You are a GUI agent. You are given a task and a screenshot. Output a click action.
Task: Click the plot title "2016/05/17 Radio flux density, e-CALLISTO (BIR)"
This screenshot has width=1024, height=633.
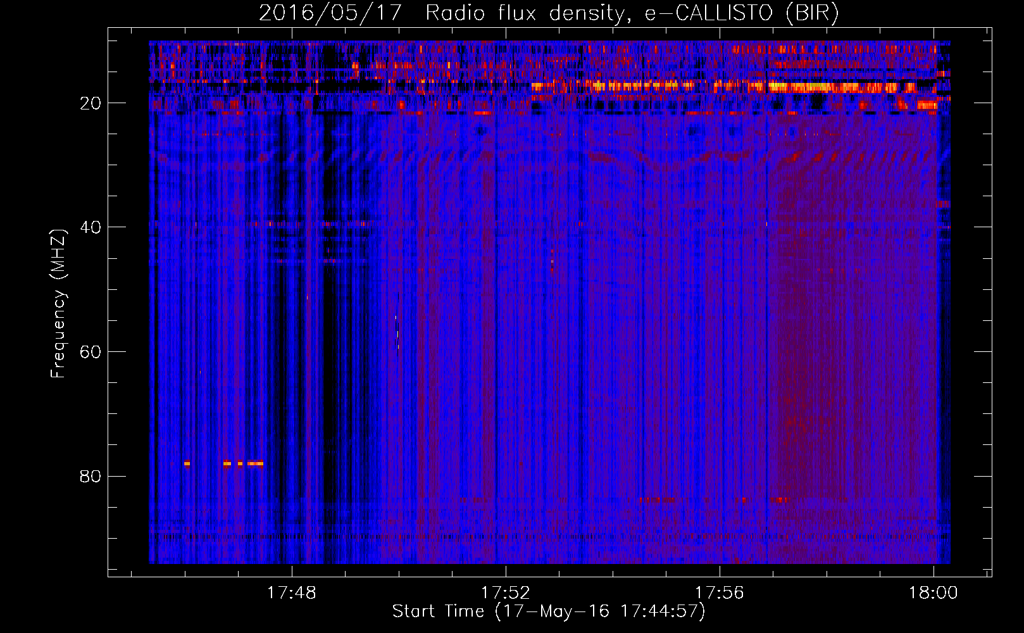click(x=549, y=13)
